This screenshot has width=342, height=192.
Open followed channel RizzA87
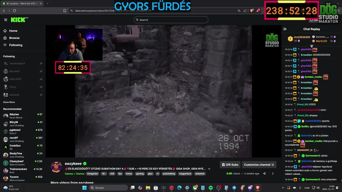(x=23, y=71)
